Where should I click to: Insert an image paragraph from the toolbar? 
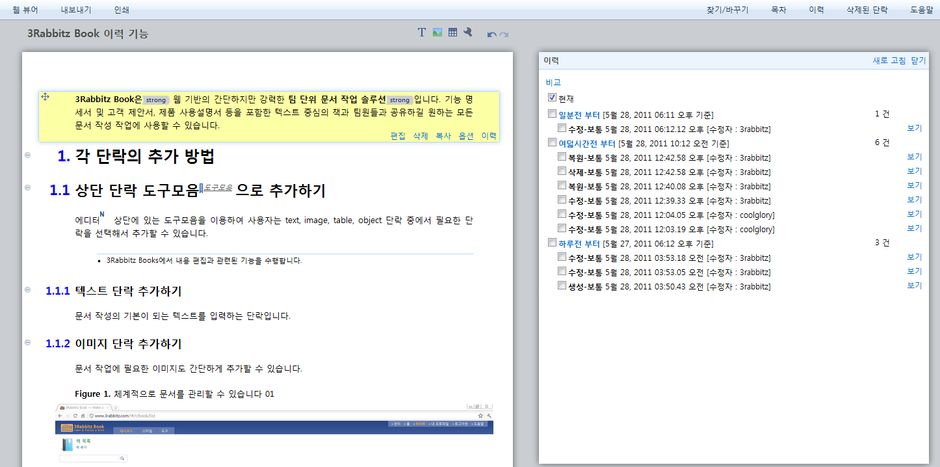coord(437,33)
